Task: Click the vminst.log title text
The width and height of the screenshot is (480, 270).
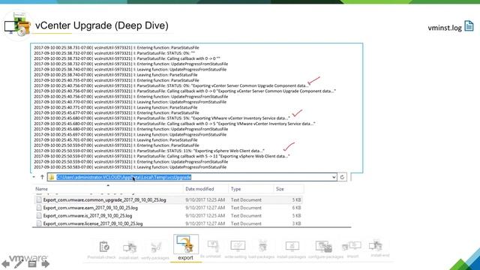Action: pyautogui.click(x=445, y=28)
